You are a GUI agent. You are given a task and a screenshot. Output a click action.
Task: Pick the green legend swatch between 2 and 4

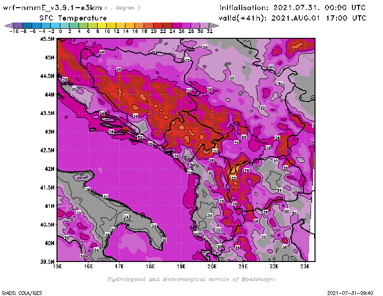(x=74, y=25)
